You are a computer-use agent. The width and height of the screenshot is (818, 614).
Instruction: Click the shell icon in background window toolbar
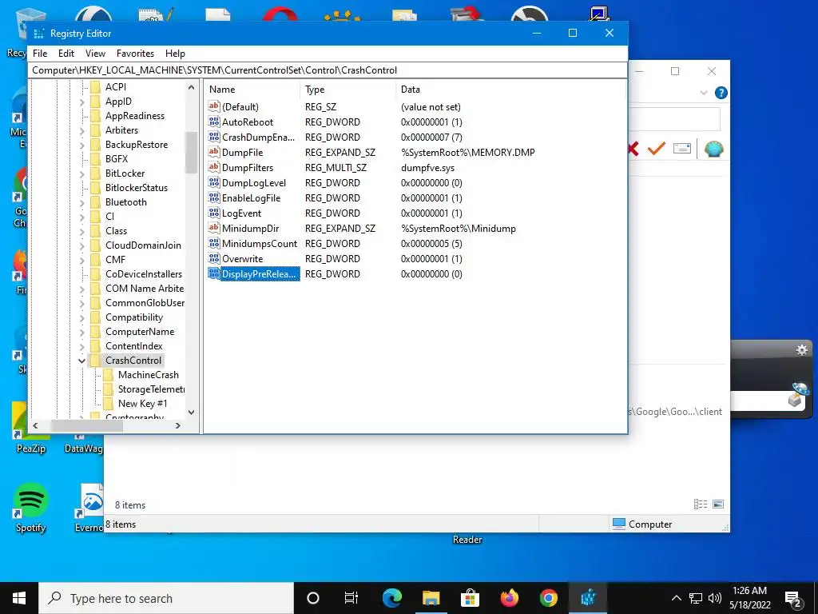713,150
